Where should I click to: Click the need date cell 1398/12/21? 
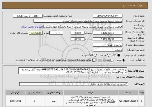tap(15, 101)
